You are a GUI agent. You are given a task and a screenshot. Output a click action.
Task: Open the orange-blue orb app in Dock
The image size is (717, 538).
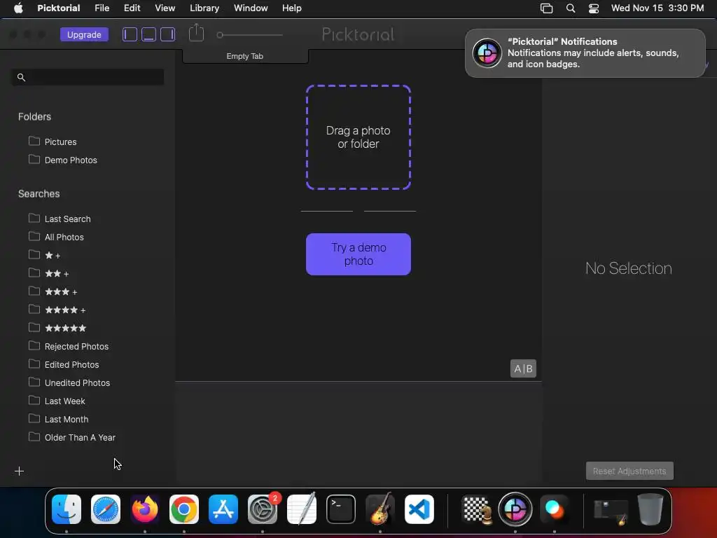point(555,509)
